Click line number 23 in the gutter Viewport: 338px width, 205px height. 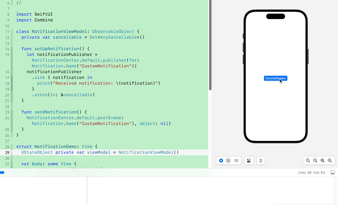point(7,112)
